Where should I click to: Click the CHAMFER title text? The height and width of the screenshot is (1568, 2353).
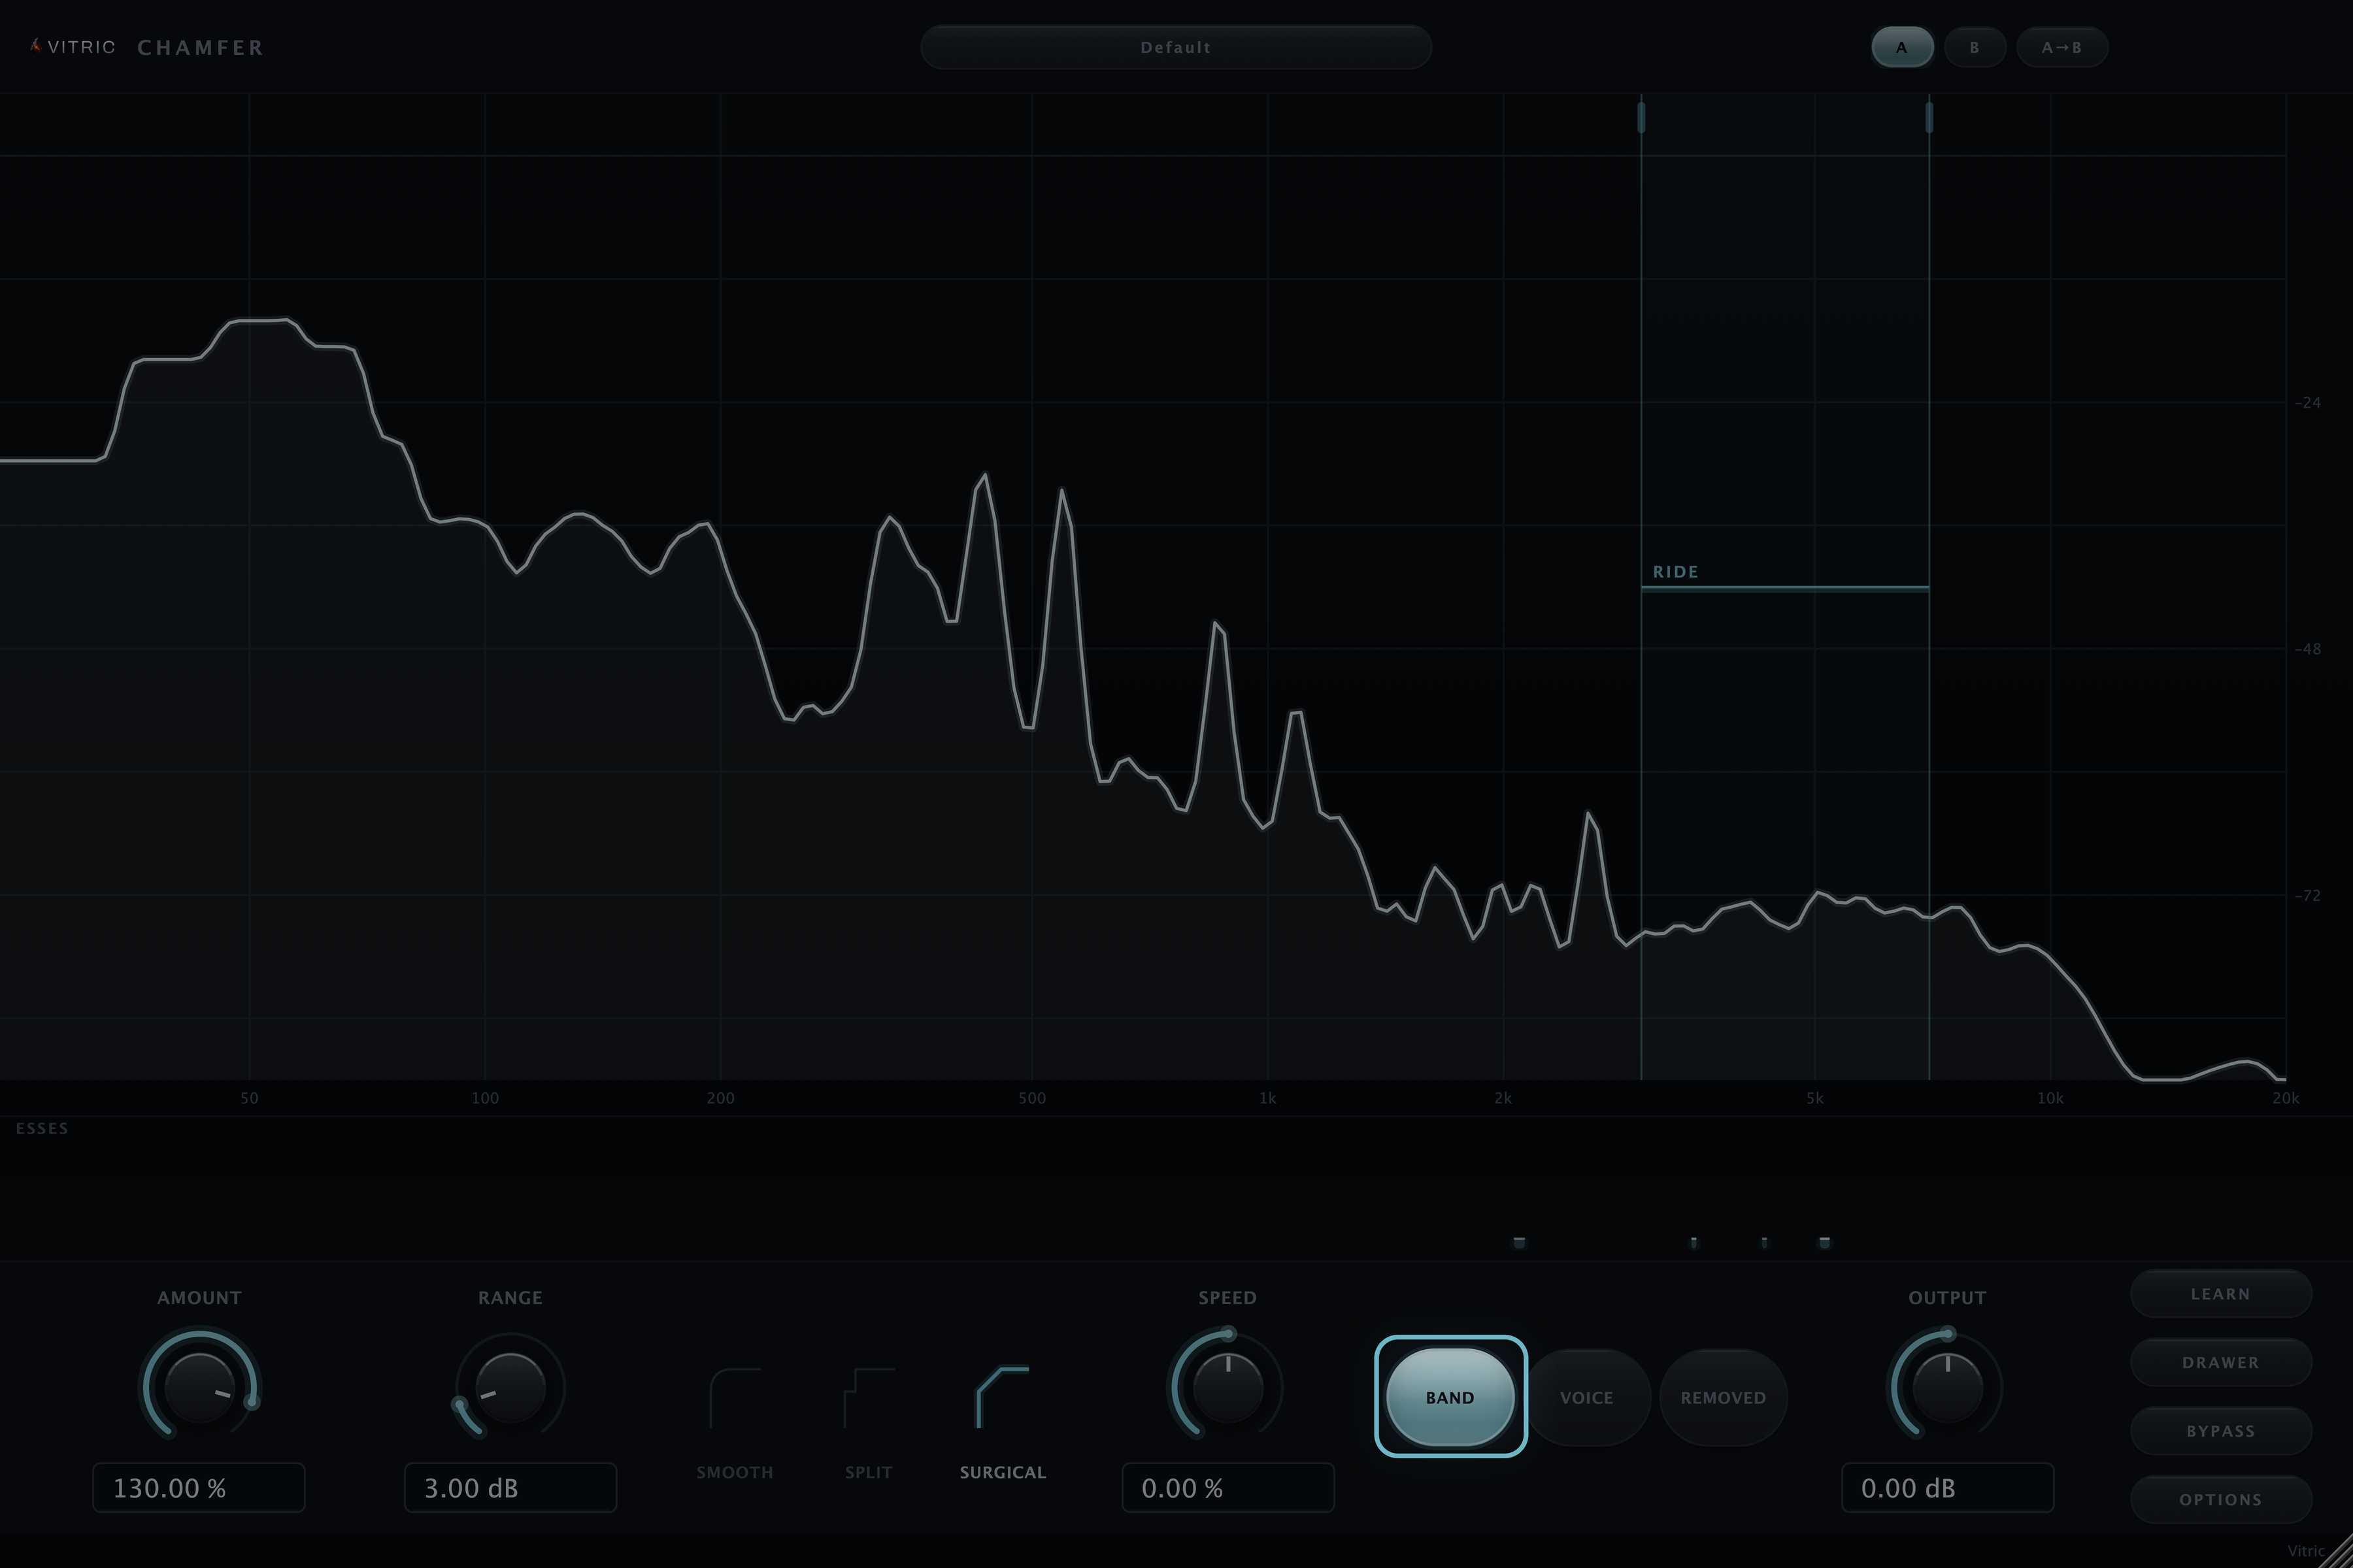click(200, 47)
